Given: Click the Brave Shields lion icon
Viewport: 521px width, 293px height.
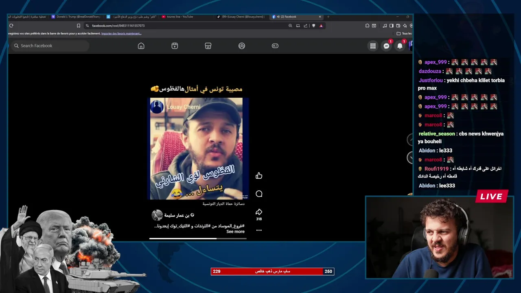Looking at the screenshot, I should tap(313, 26).
